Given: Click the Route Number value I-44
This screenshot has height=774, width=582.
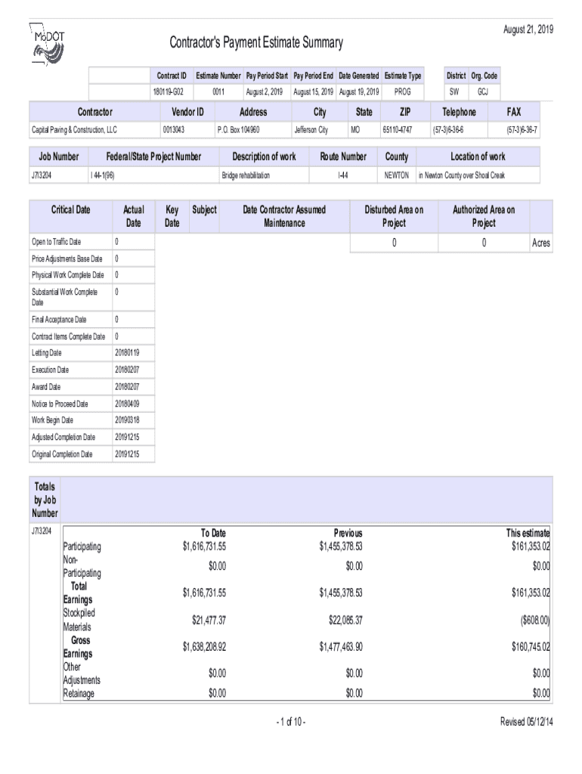Looking at the screenshot, I should pyautogui.click(x=342, y=175).
